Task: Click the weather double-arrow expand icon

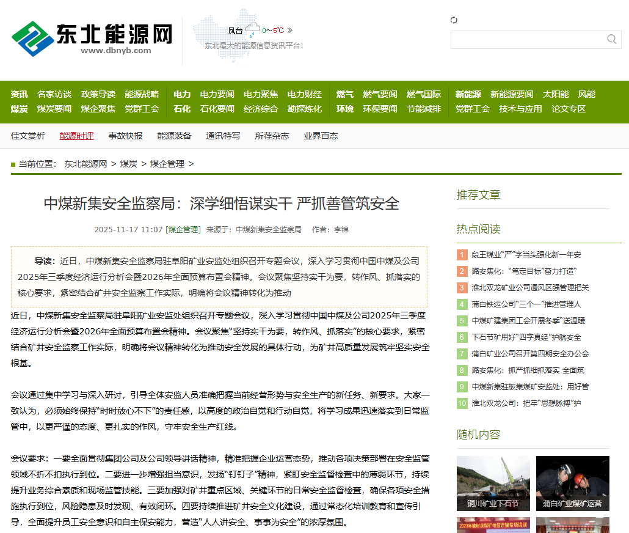Action: click(290, 30)
